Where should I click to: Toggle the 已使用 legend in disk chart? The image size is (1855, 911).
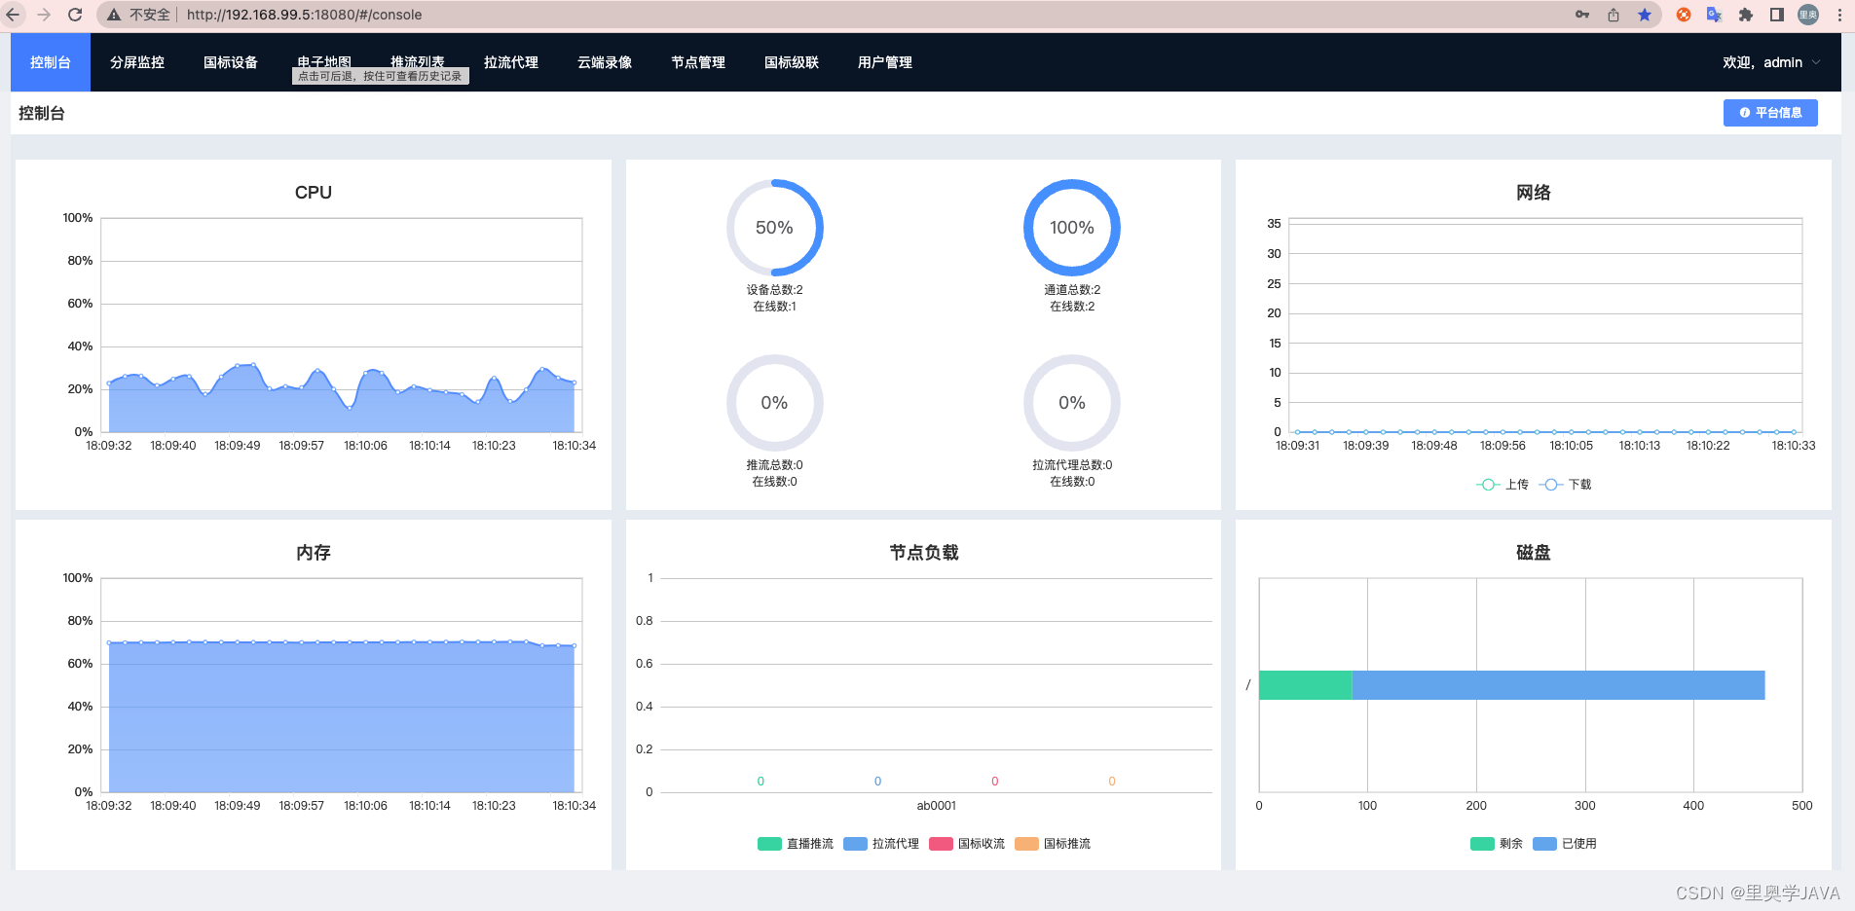point(1565,844)
